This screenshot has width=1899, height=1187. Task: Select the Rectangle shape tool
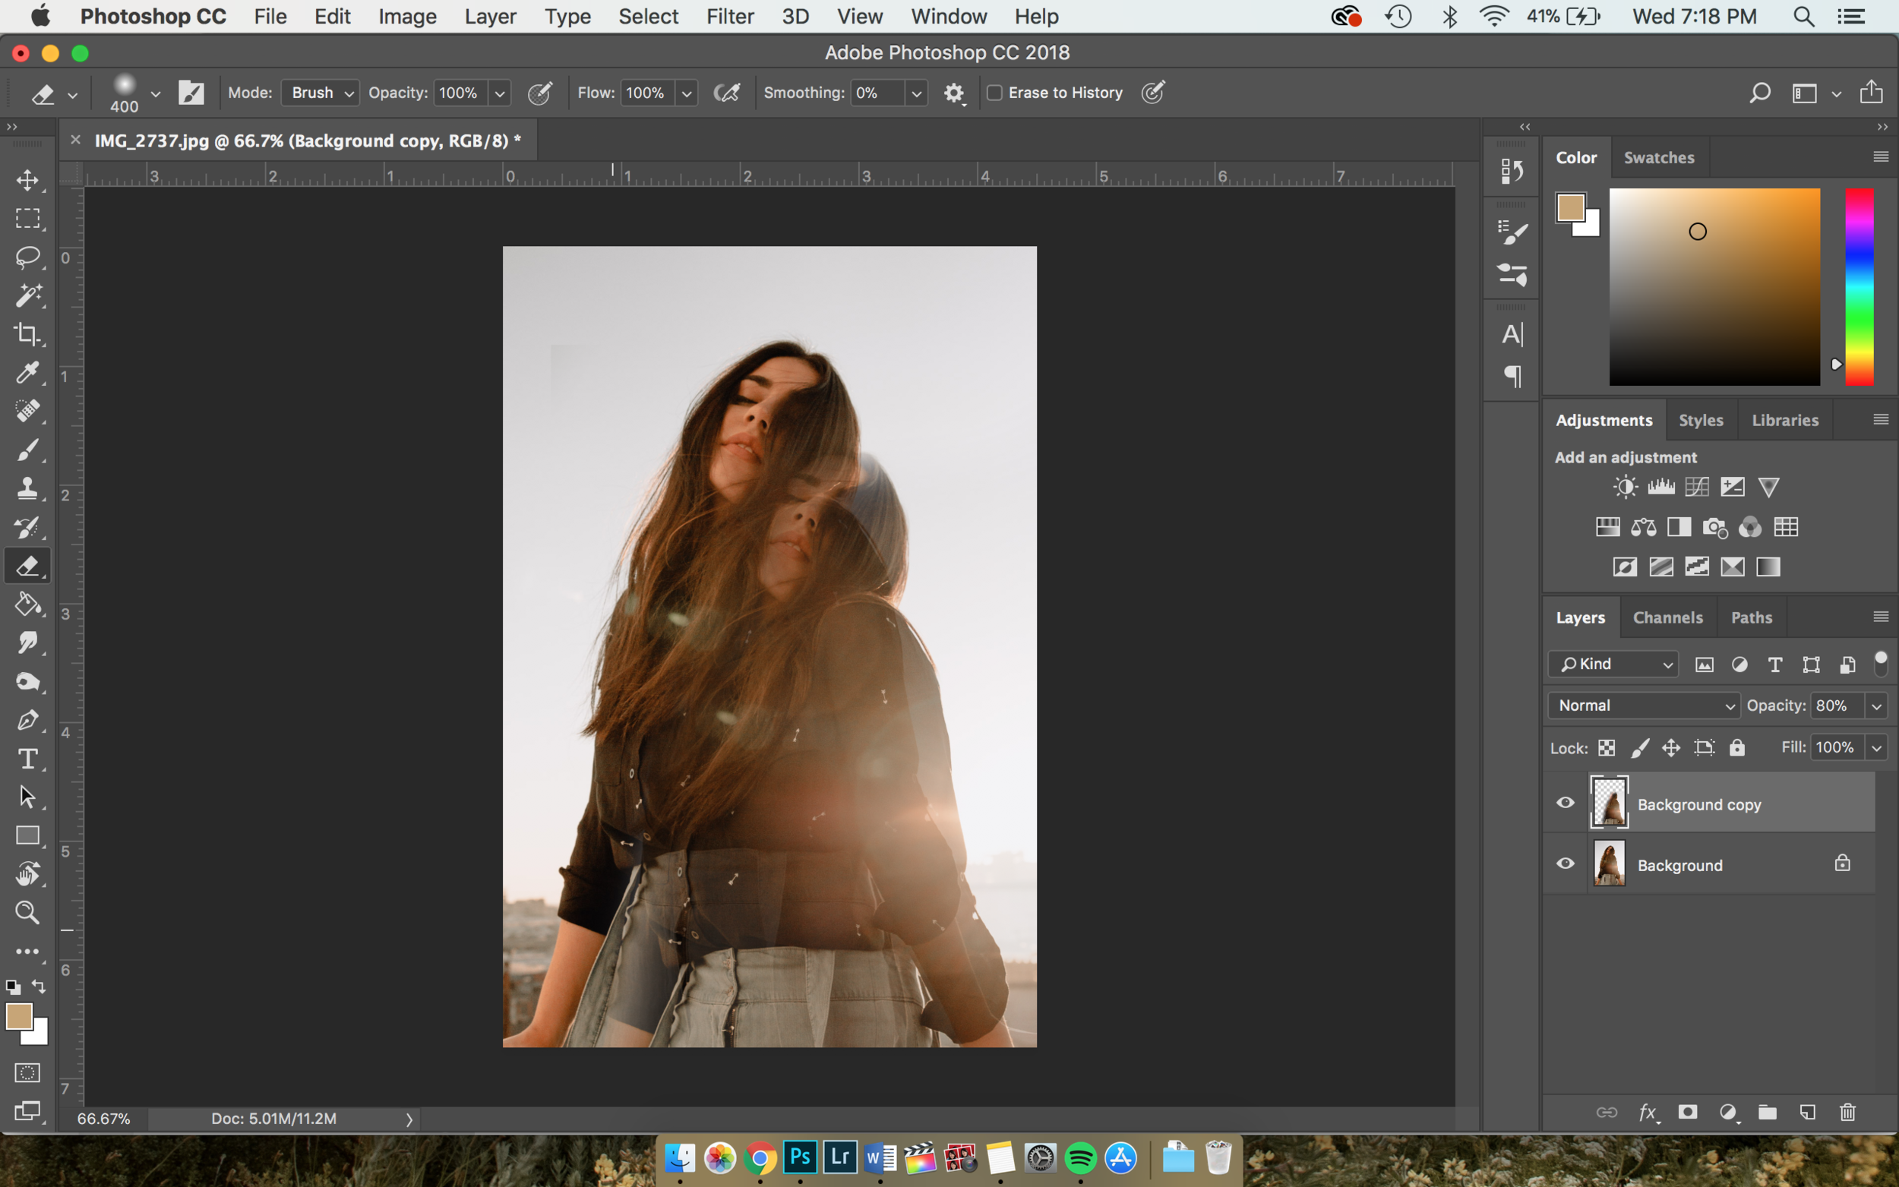(x=27, y=835)
